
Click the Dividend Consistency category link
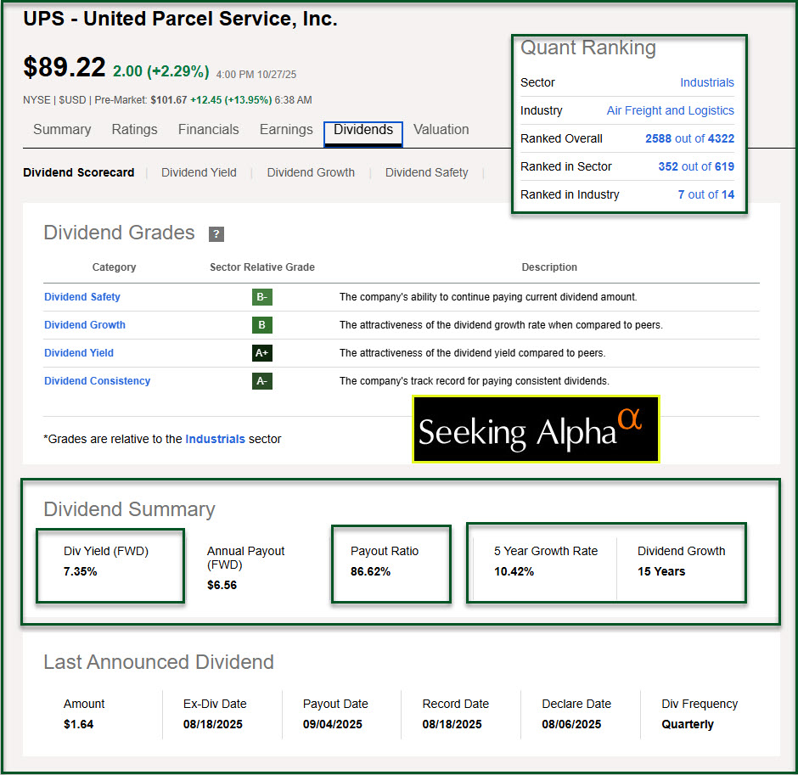[97, 381]
